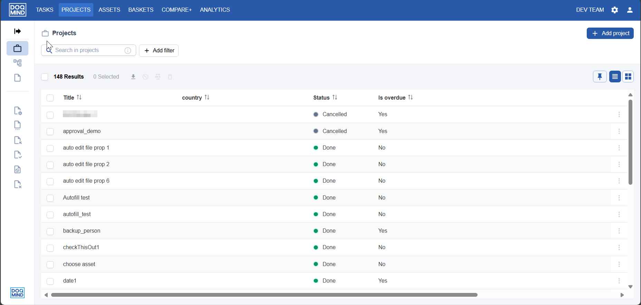The height and width of the screenshot is (305, 641).
Task: Click the pin columns icon
Action: 600,77
